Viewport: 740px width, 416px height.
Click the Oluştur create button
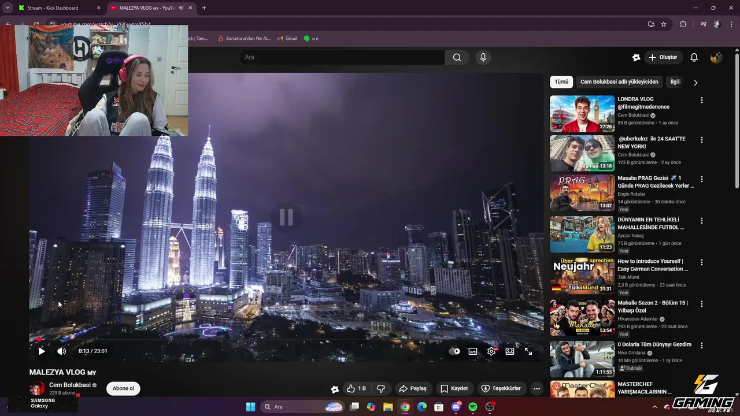click(x=663, y=57)
